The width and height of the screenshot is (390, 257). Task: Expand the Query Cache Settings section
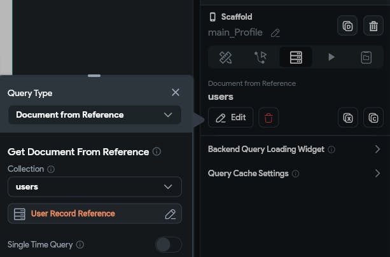pyautogui.click(x=377, y=173)
